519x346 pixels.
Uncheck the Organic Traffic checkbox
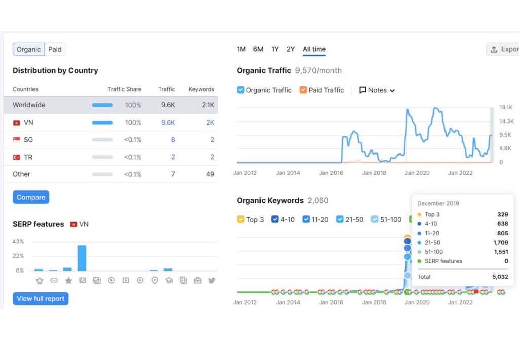[241, 90]
